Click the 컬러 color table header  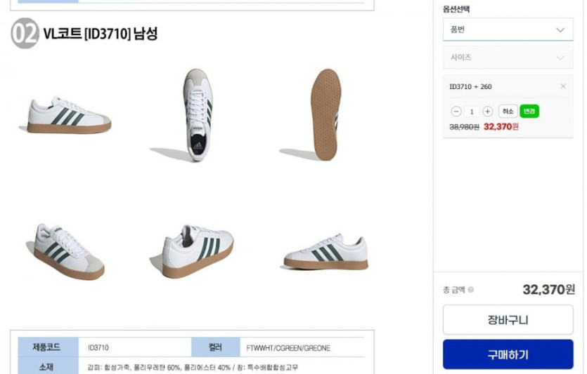click(x=216, y=347)
